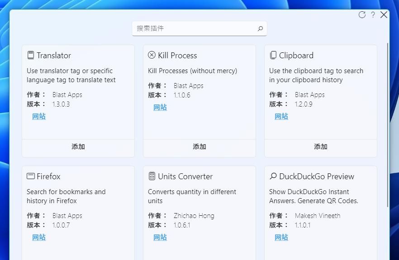Click inside the plugin search field

(190, 28)
